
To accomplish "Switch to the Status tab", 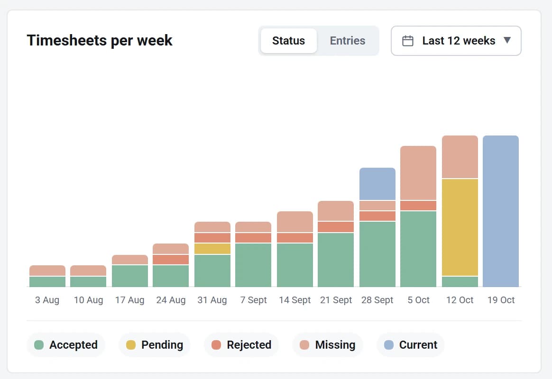I will point(289,41).
